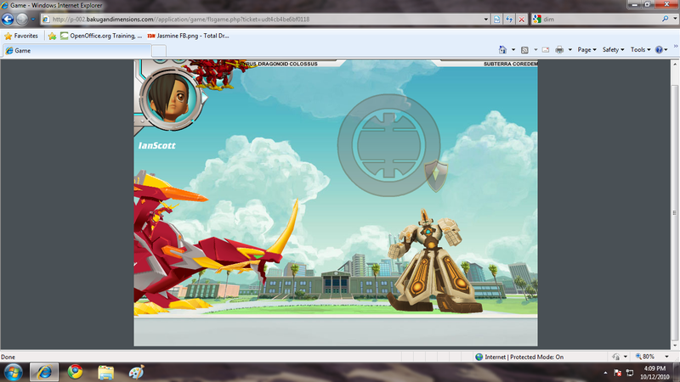Click the Windows Start orb
The width and height of the screenshot is (680, 382).
[14, 372]
